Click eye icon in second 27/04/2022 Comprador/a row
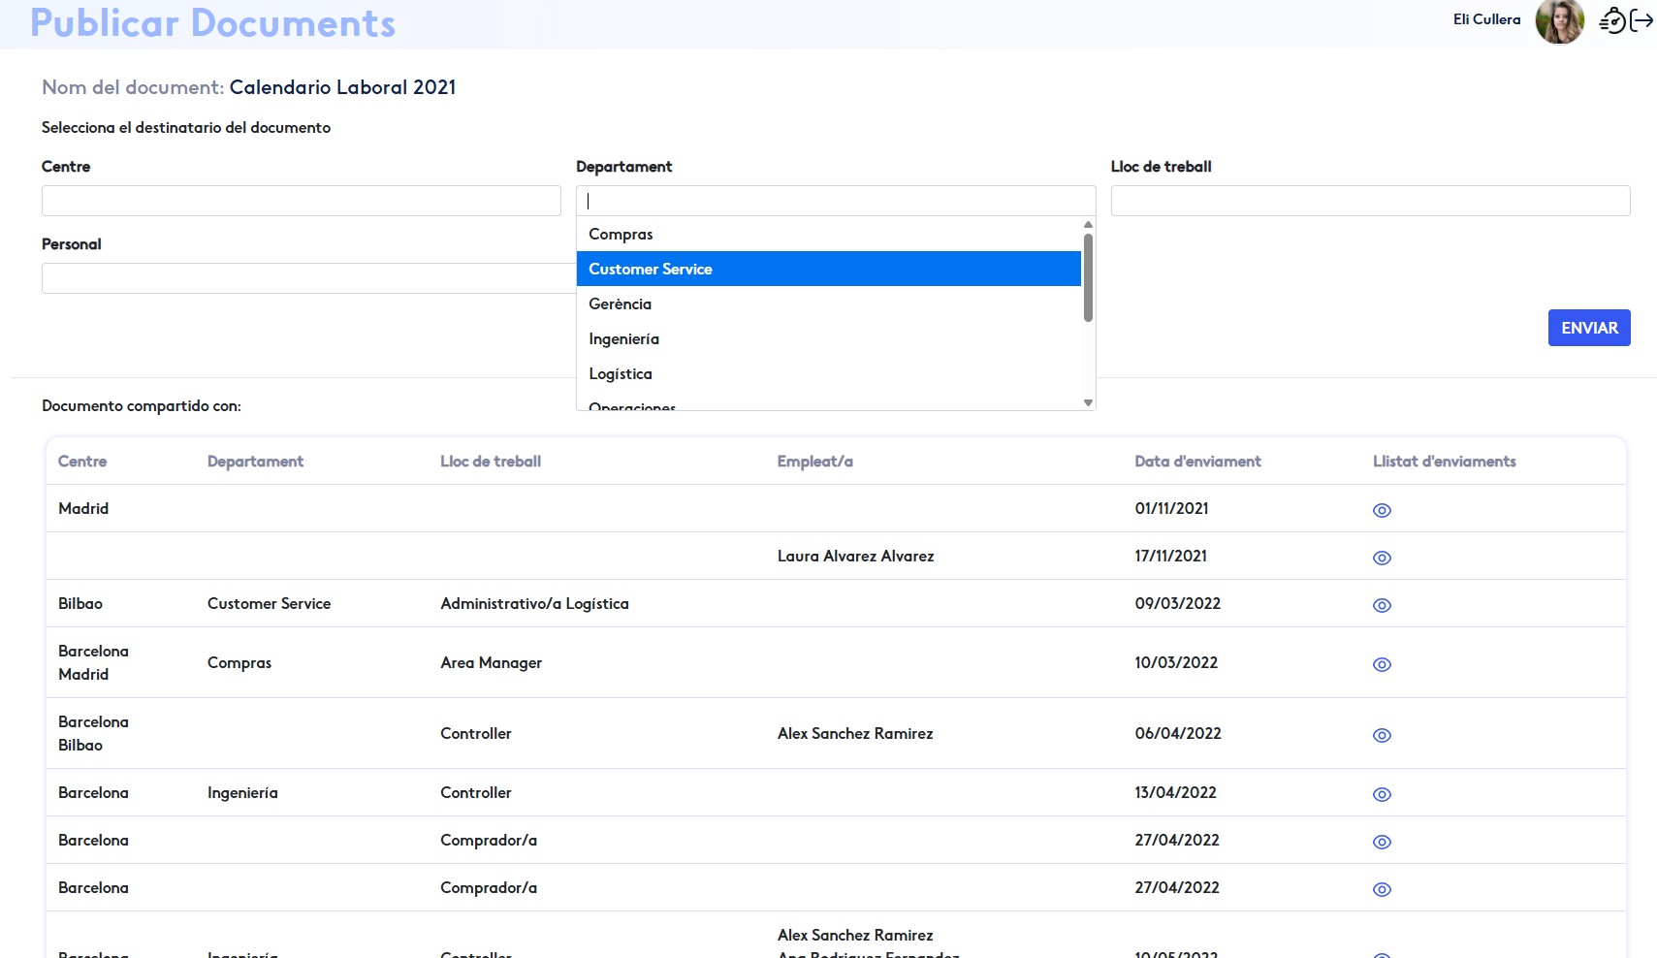The image size is (1657, 958). click(x=1382, y=889)
